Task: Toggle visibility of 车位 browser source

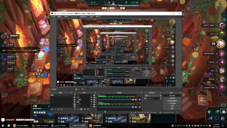Action: [91, 97]
